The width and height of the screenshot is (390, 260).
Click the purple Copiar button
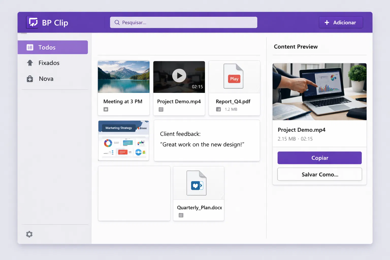[x=319, y=158]
